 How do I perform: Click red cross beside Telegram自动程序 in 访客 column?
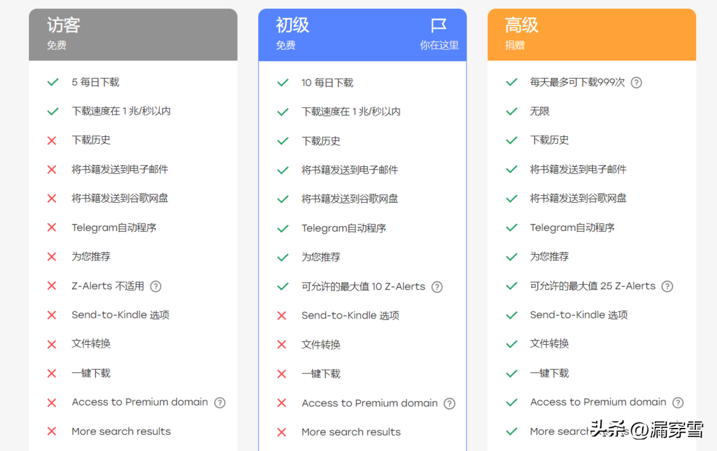coord(52,228)
